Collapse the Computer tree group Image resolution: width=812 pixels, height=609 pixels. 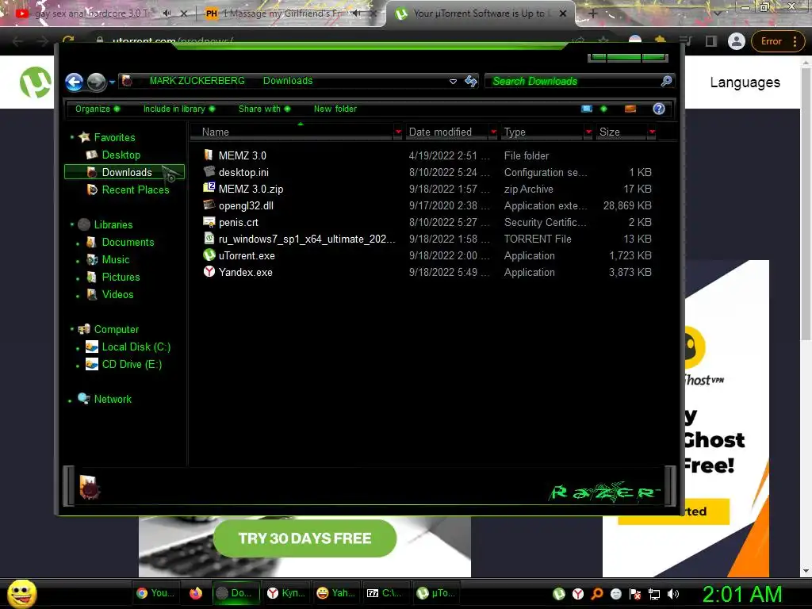(72, 329)
